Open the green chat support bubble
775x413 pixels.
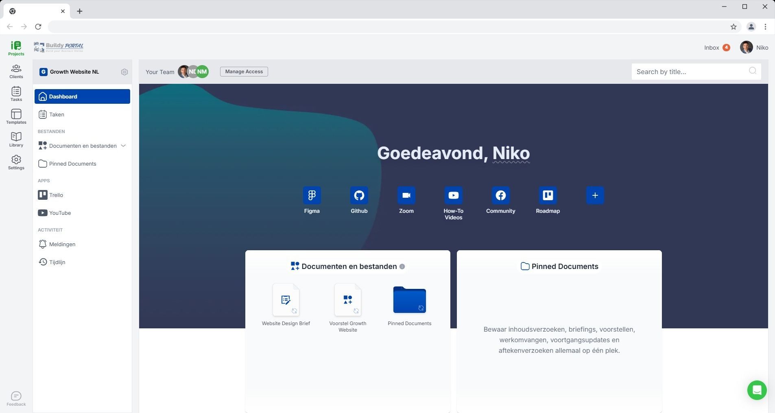pos(757,390)
